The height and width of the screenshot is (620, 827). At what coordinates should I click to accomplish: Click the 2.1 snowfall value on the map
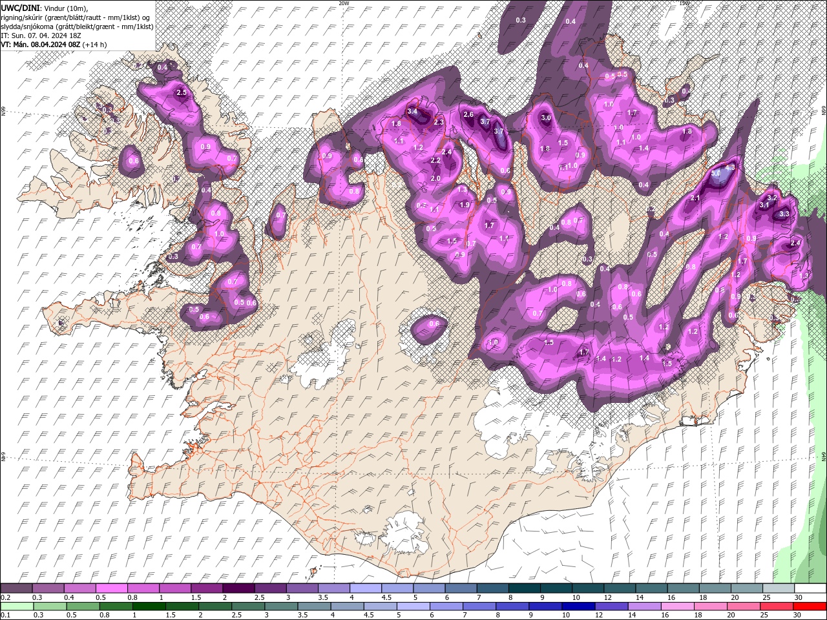[696, 198]
